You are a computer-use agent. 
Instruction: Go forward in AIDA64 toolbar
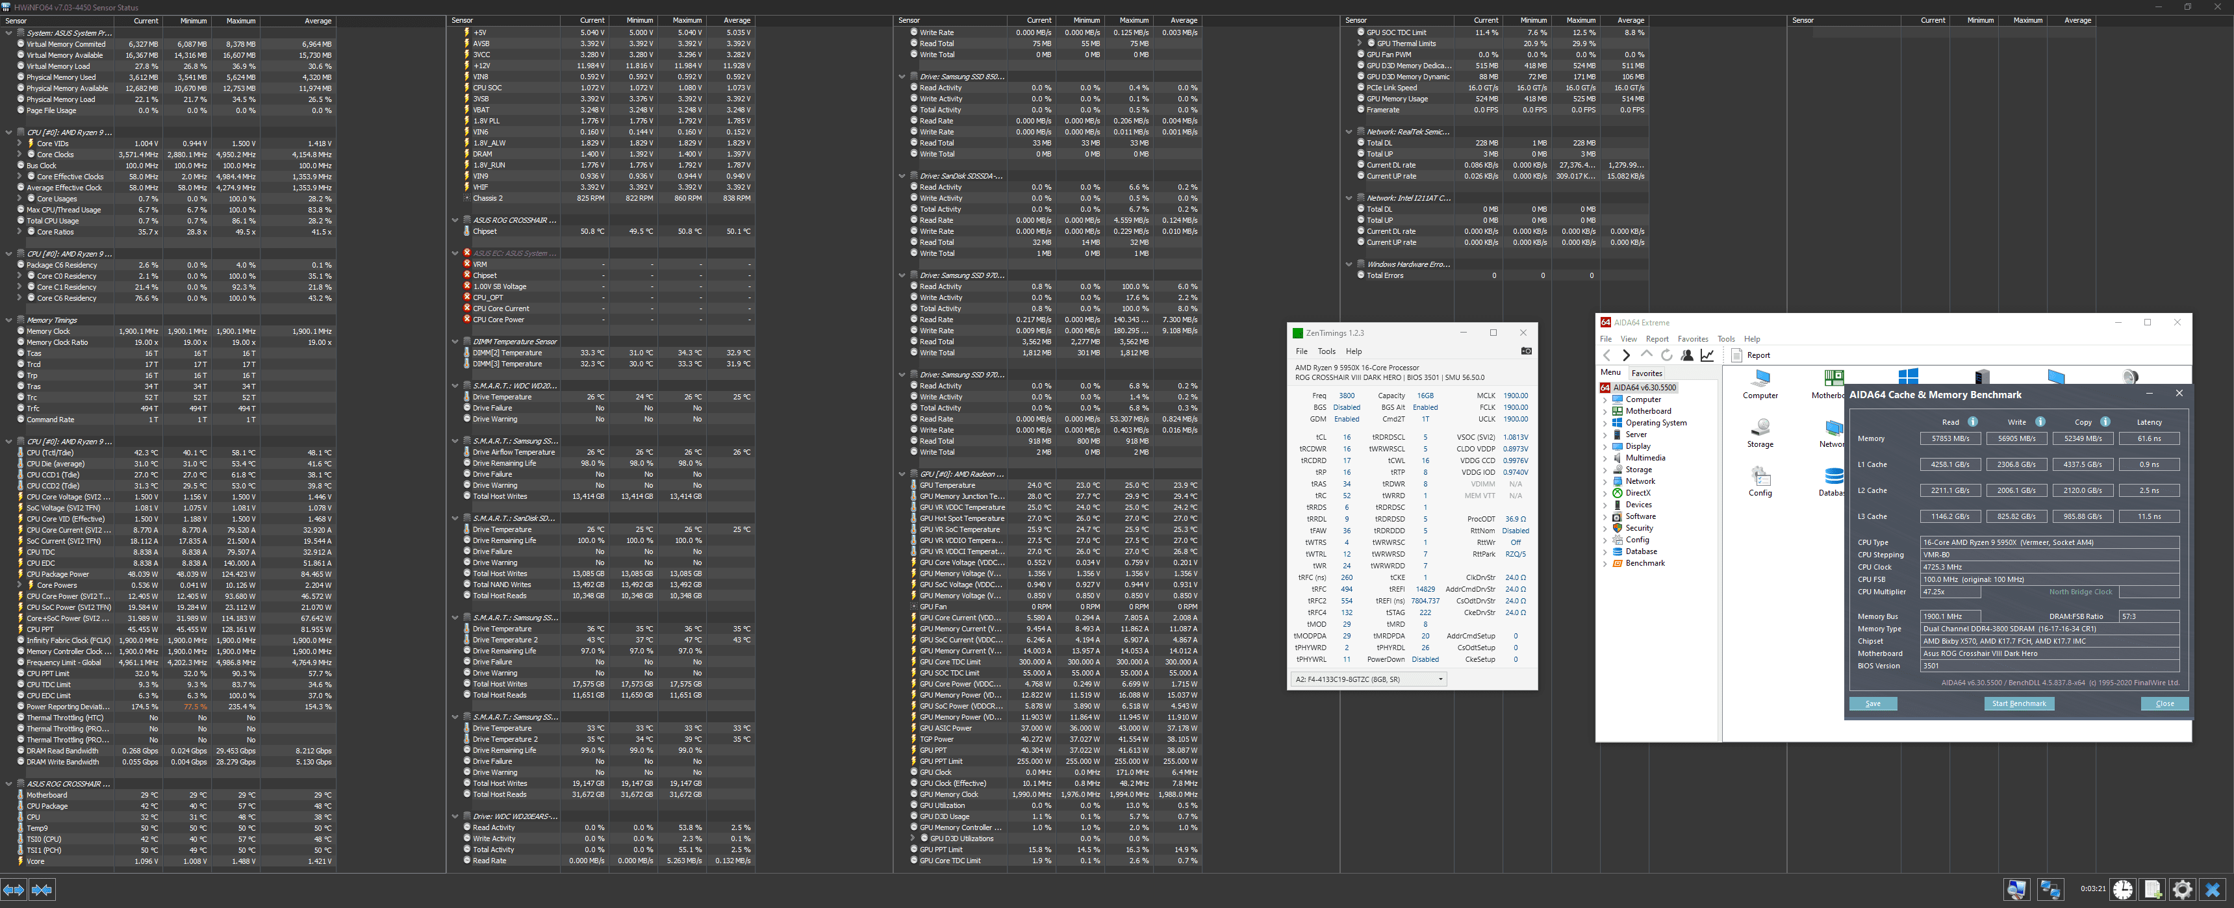pos(1626,355)
